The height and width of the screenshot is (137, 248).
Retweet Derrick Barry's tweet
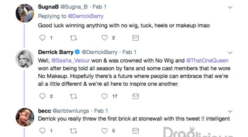pos(73,96)
